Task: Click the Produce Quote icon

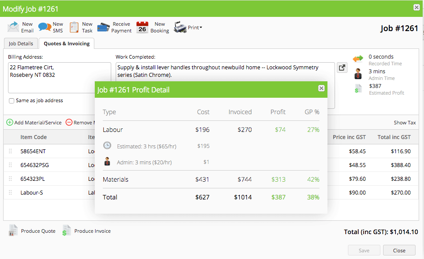Action: tap(13, 230)
